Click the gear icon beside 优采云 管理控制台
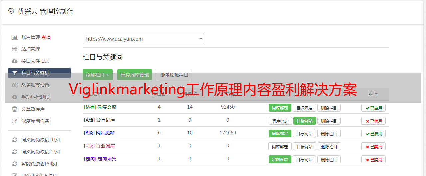Image resolution: width=426 pixels, height=176 pixels. click(11, 11)
